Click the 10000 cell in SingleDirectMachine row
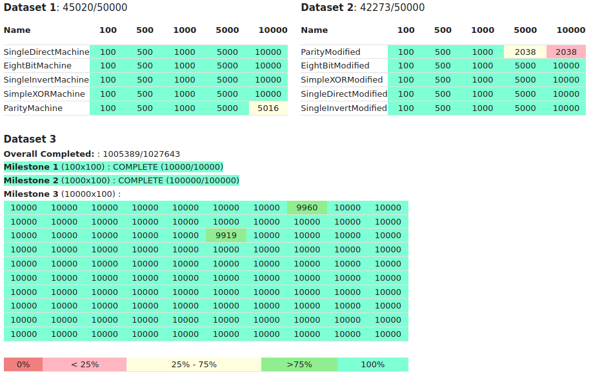Screen dimensions: 591x375 click(x=268, y=52)
